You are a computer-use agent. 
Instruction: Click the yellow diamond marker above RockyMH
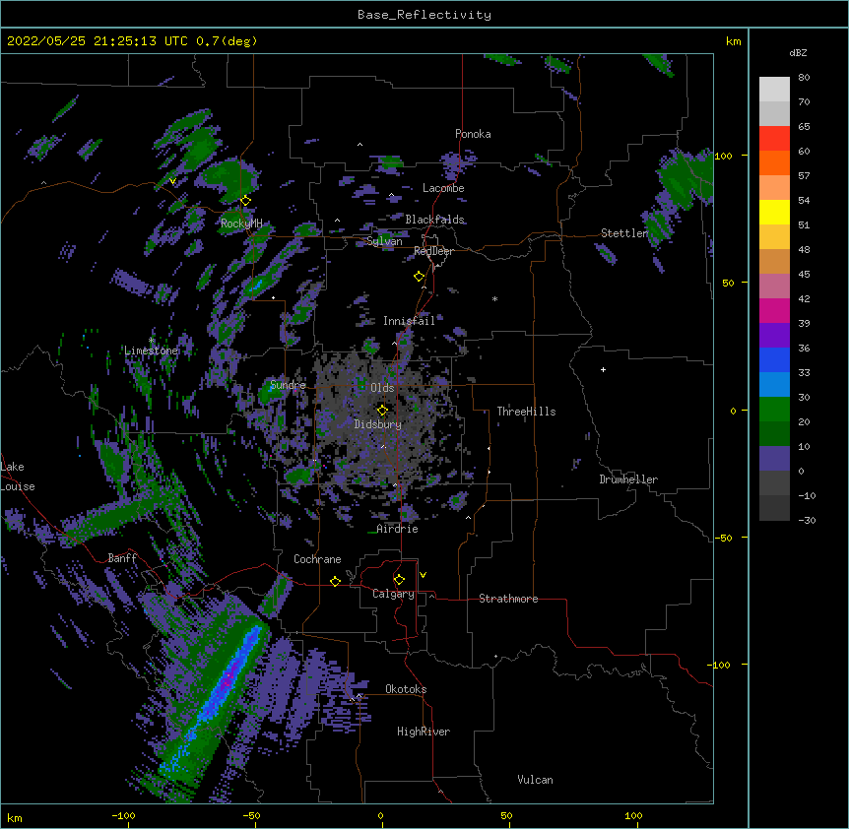point(245,201)
